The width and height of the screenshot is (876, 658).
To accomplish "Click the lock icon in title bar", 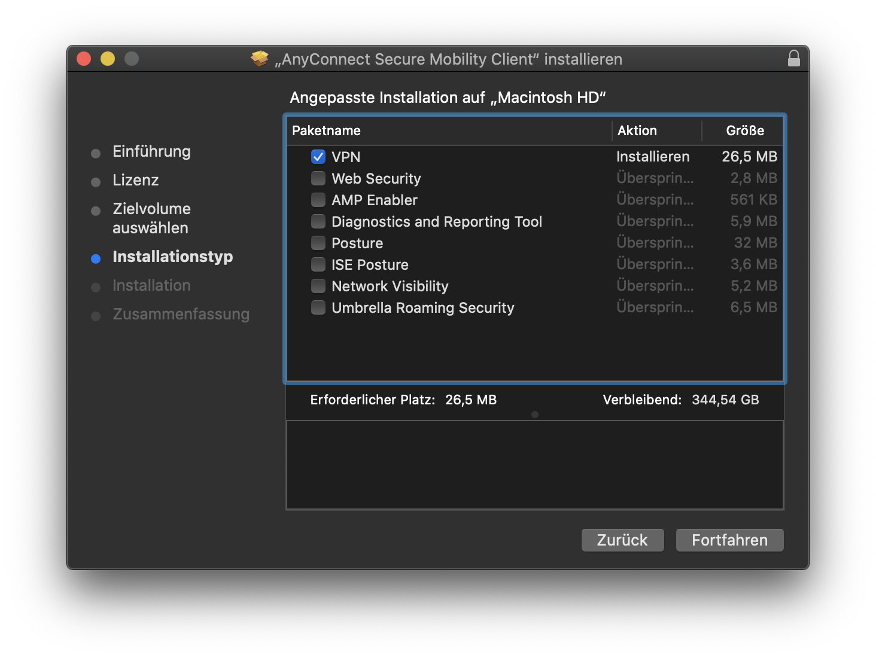I will click(793, 59).
